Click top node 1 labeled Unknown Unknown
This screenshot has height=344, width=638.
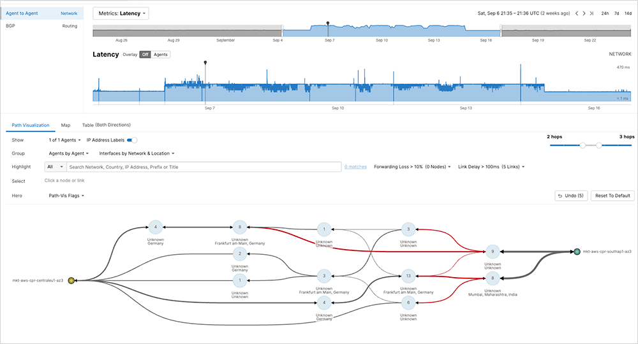[324, 229]
